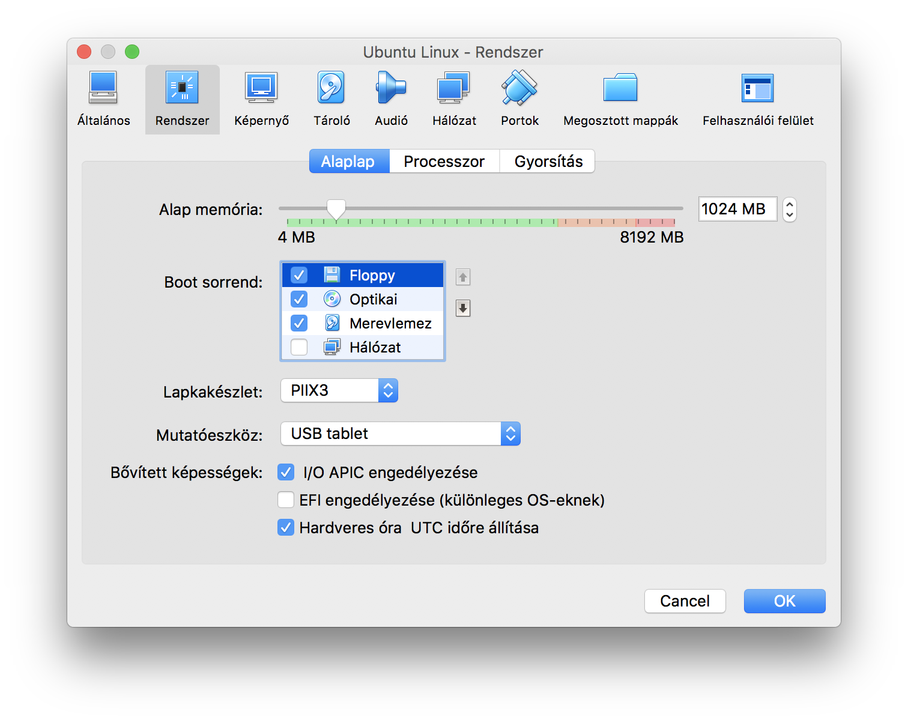The height and width of the screenshot is (723, 908).
Task: Uncheck Merevlemez in boot order
Action: (299, 323)
